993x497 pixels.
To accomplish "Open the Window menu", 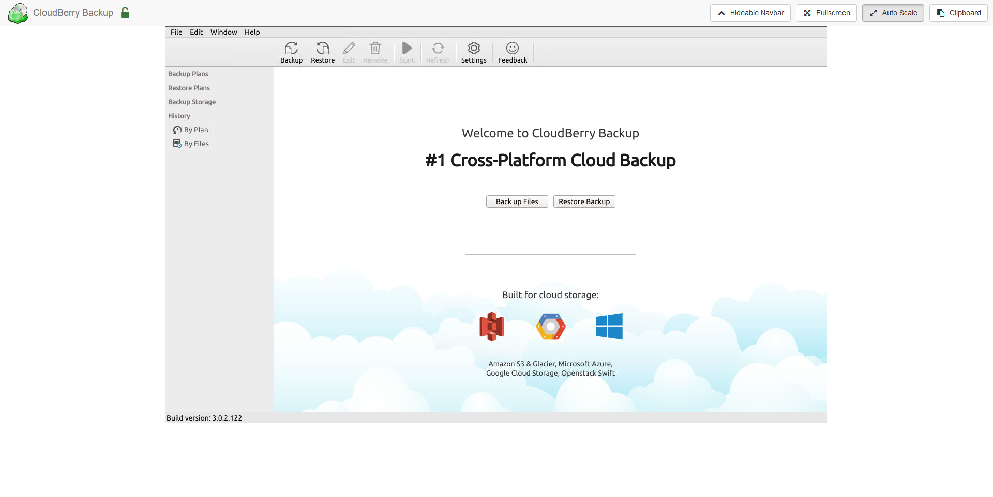I will click(x=223, y=32).
